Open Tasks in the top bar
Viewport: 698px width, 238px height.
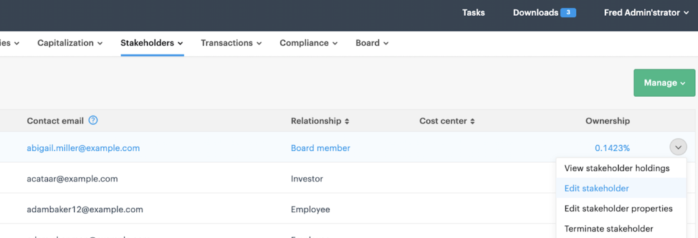(473, 13)
